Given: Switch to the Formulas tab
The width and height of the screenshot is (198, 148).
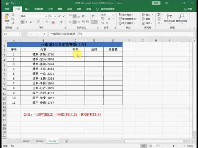Looking at the screenshot, I should [50, 9].
